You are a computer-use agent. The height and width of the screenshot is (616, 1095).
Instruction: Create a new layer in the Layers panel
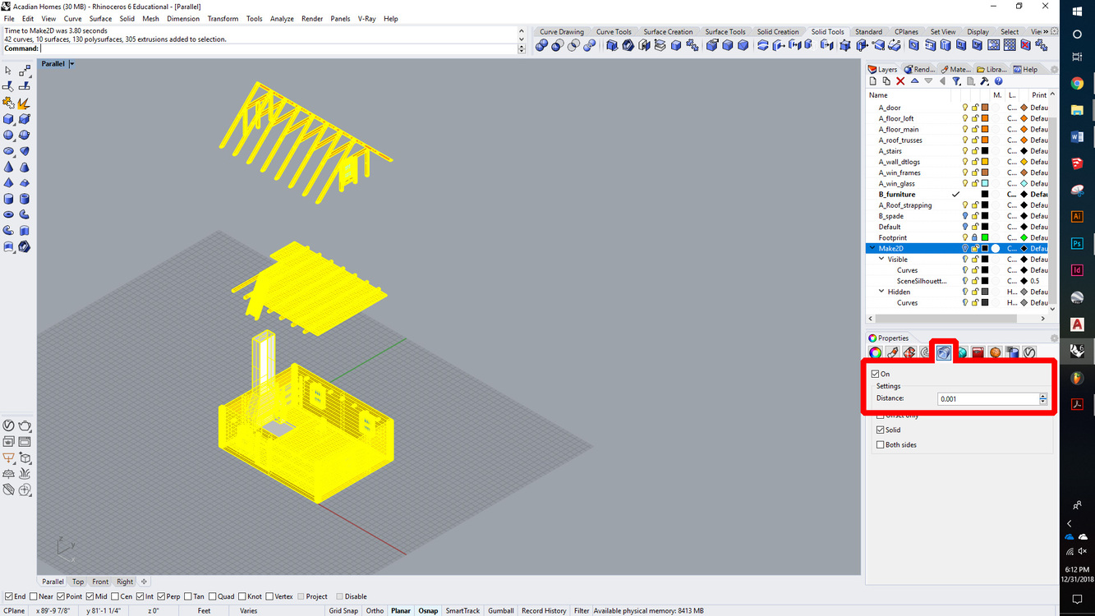click(873, 81)
